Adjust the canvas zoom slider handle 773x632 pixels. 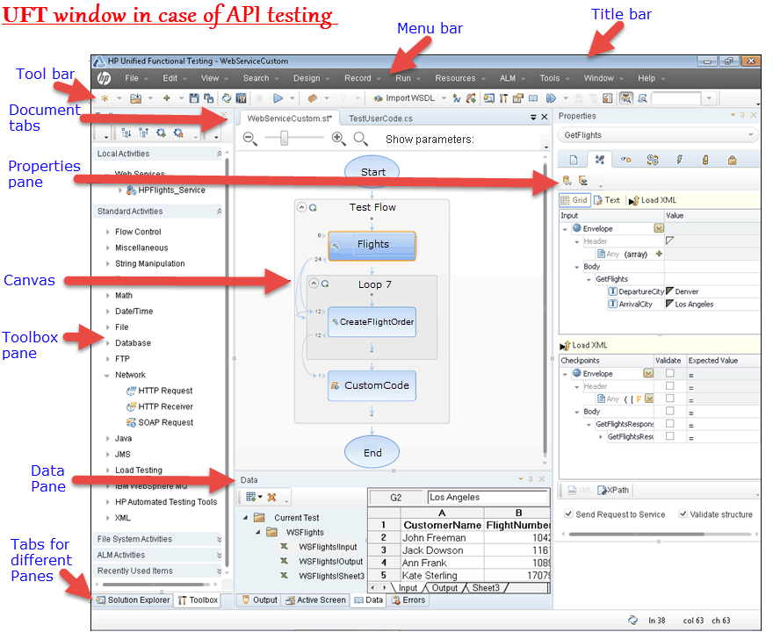click(284, 139)
